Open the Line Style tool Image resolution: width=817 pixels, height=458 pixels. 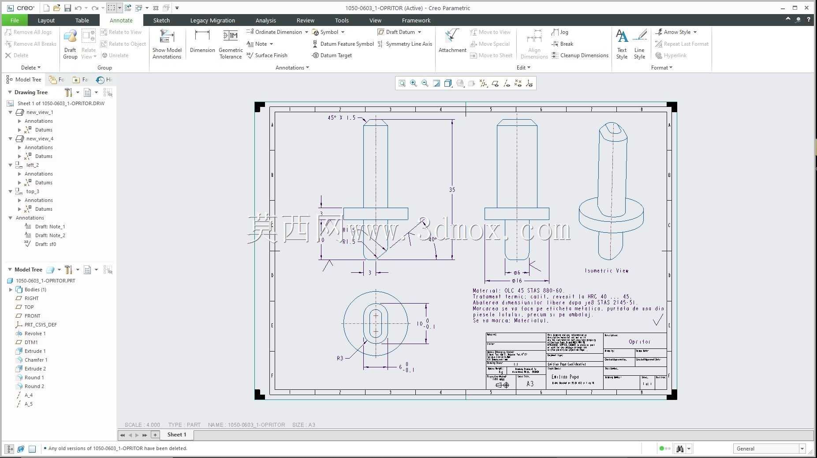639,44
